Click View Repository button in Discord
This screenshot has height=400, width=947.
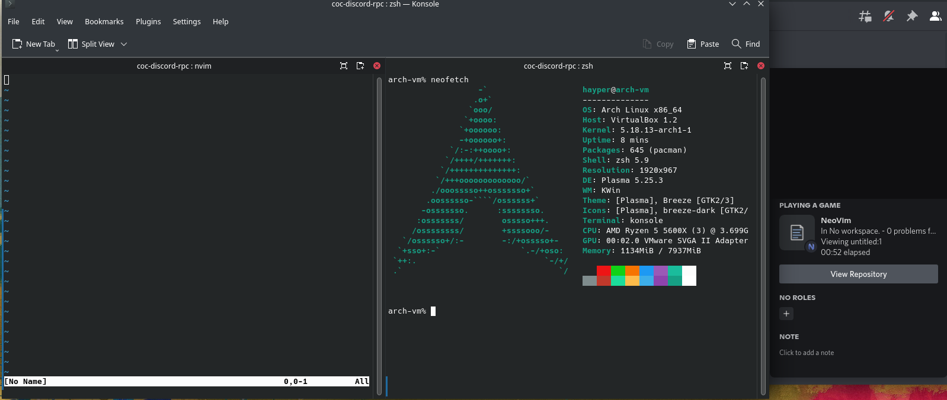click(859, 274)
